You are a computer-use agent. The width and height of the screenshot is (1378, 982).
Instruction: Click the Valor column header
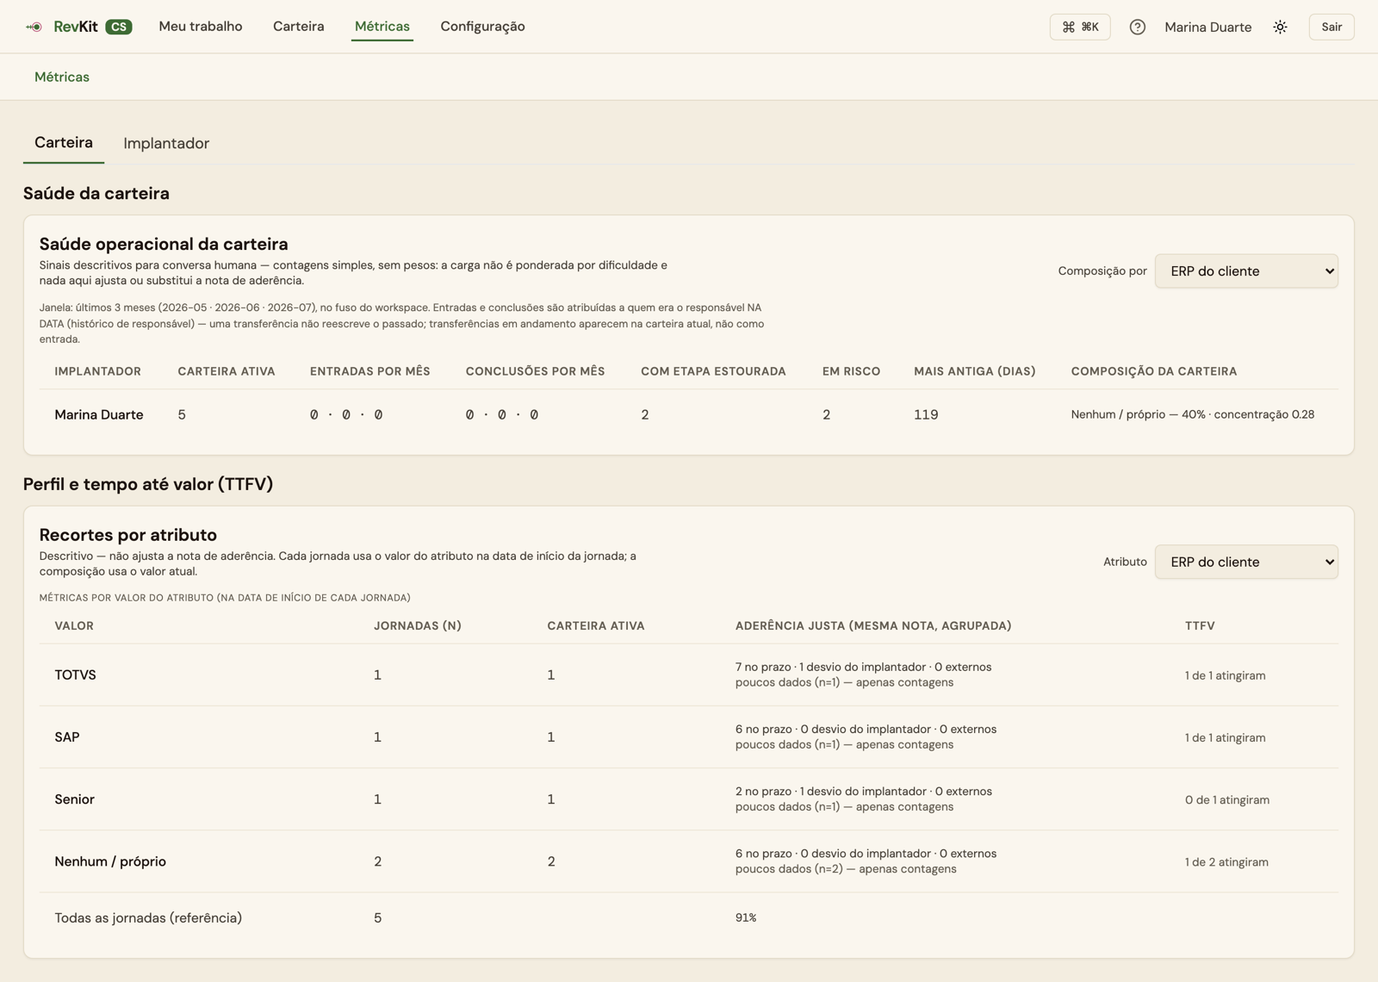[x=74, y=626]
